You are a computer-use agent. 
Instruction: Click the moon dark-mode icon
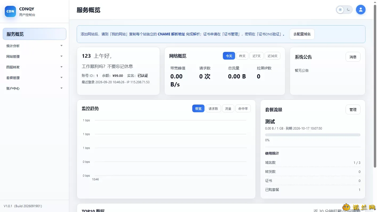(x=349, y=10)
